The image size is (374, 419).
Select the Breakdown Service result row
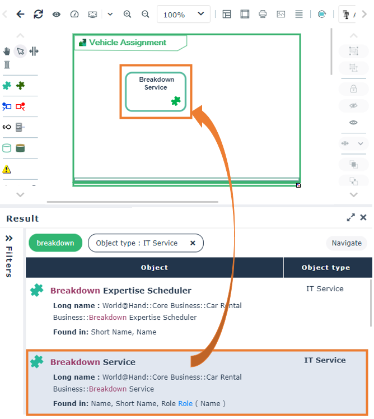tap(197, 383)
